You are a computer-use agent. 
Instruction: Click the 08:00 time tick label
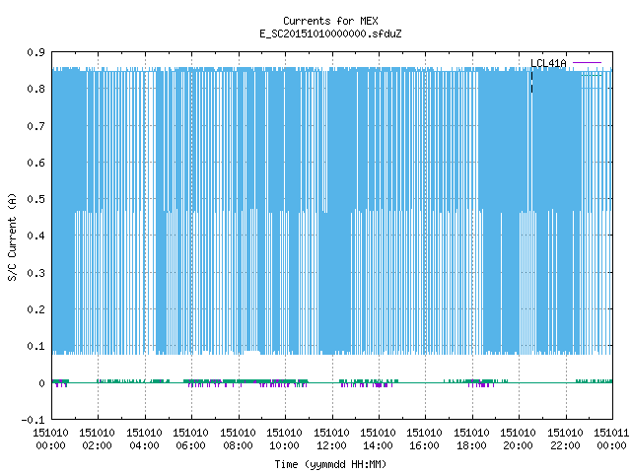click(238, 445)
